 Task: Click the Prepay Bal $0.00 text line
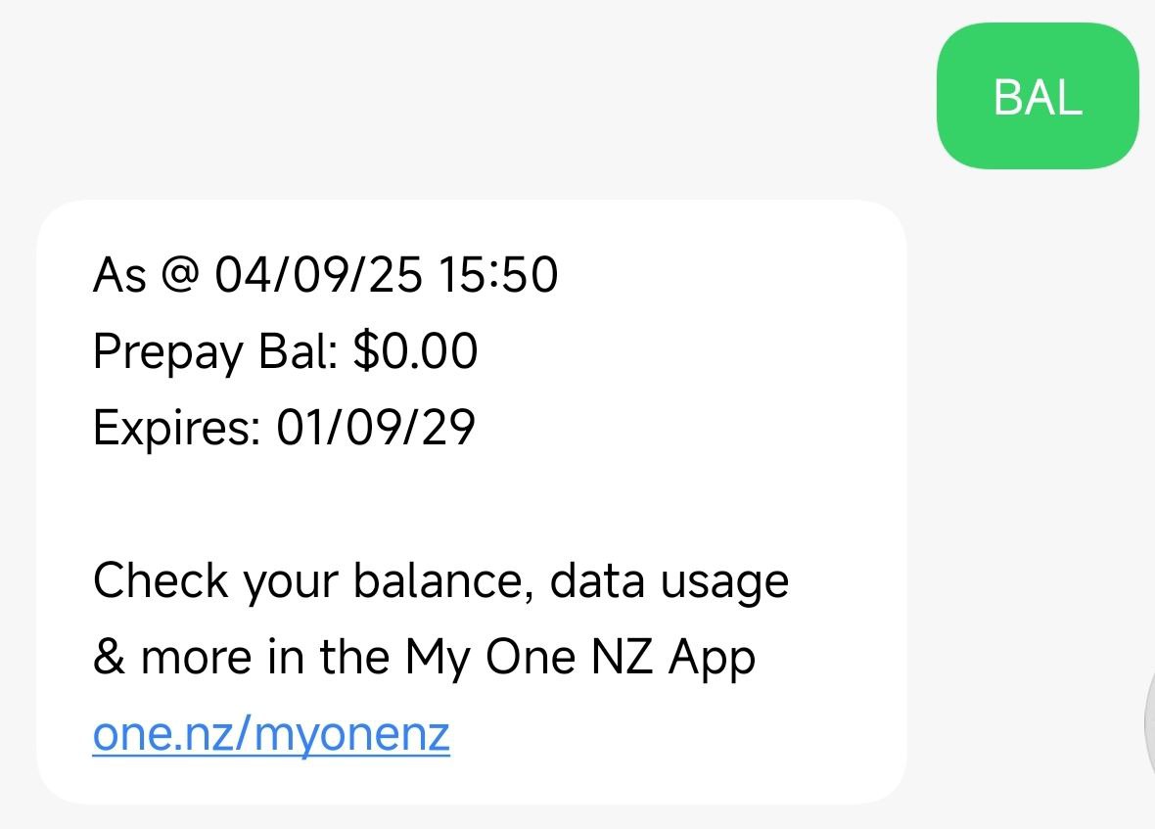(284, 352)
